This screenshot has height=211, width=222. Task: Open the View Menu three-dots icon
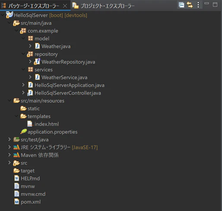click(x=198, y=5)
